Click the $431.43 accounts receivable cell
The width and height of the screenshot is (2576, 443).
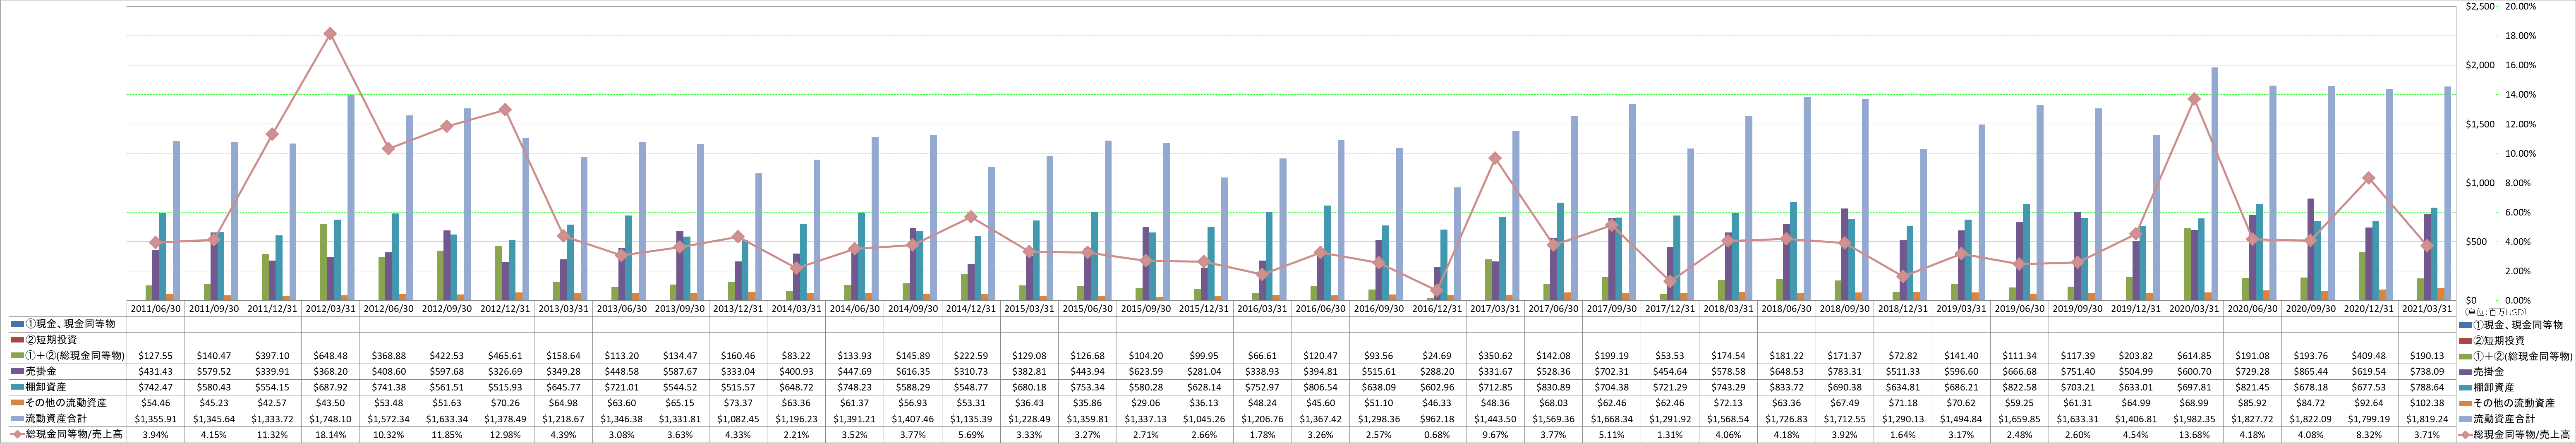155,372
